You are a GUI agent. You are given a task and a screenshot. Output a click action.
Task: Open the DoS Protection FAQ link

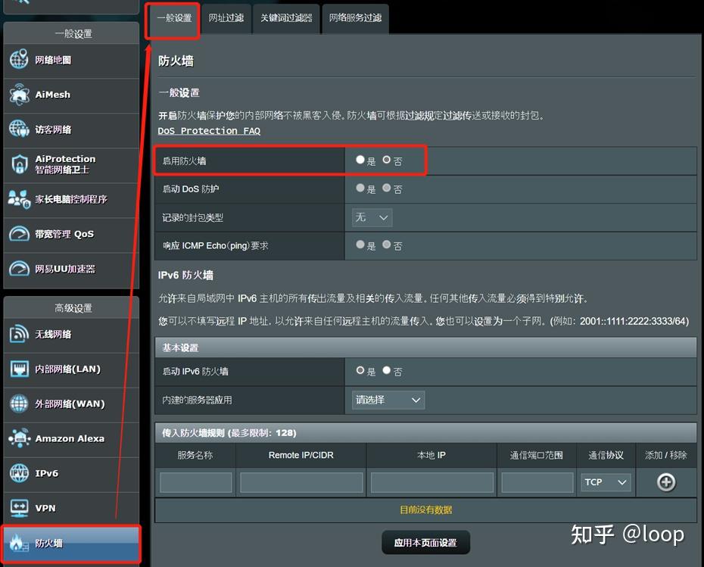click(209, 130)
